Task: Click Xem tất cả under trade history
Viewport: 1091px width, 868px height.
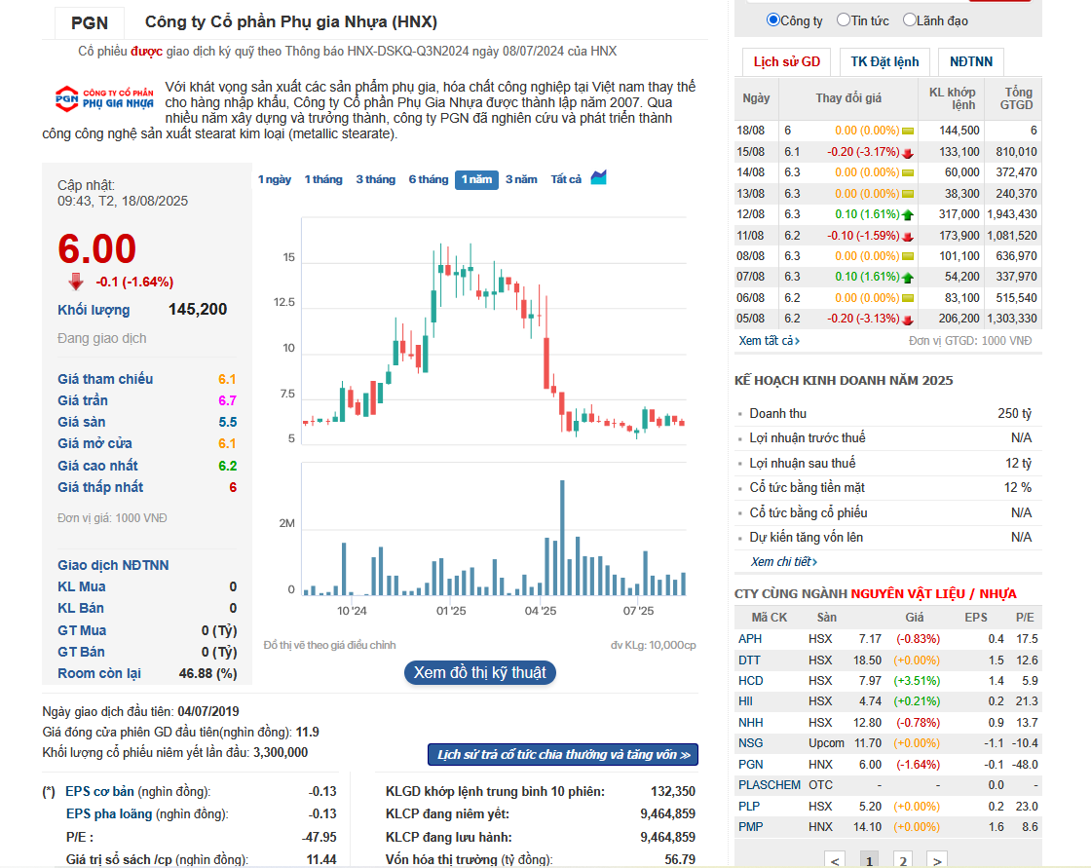Action: [769, 341]
